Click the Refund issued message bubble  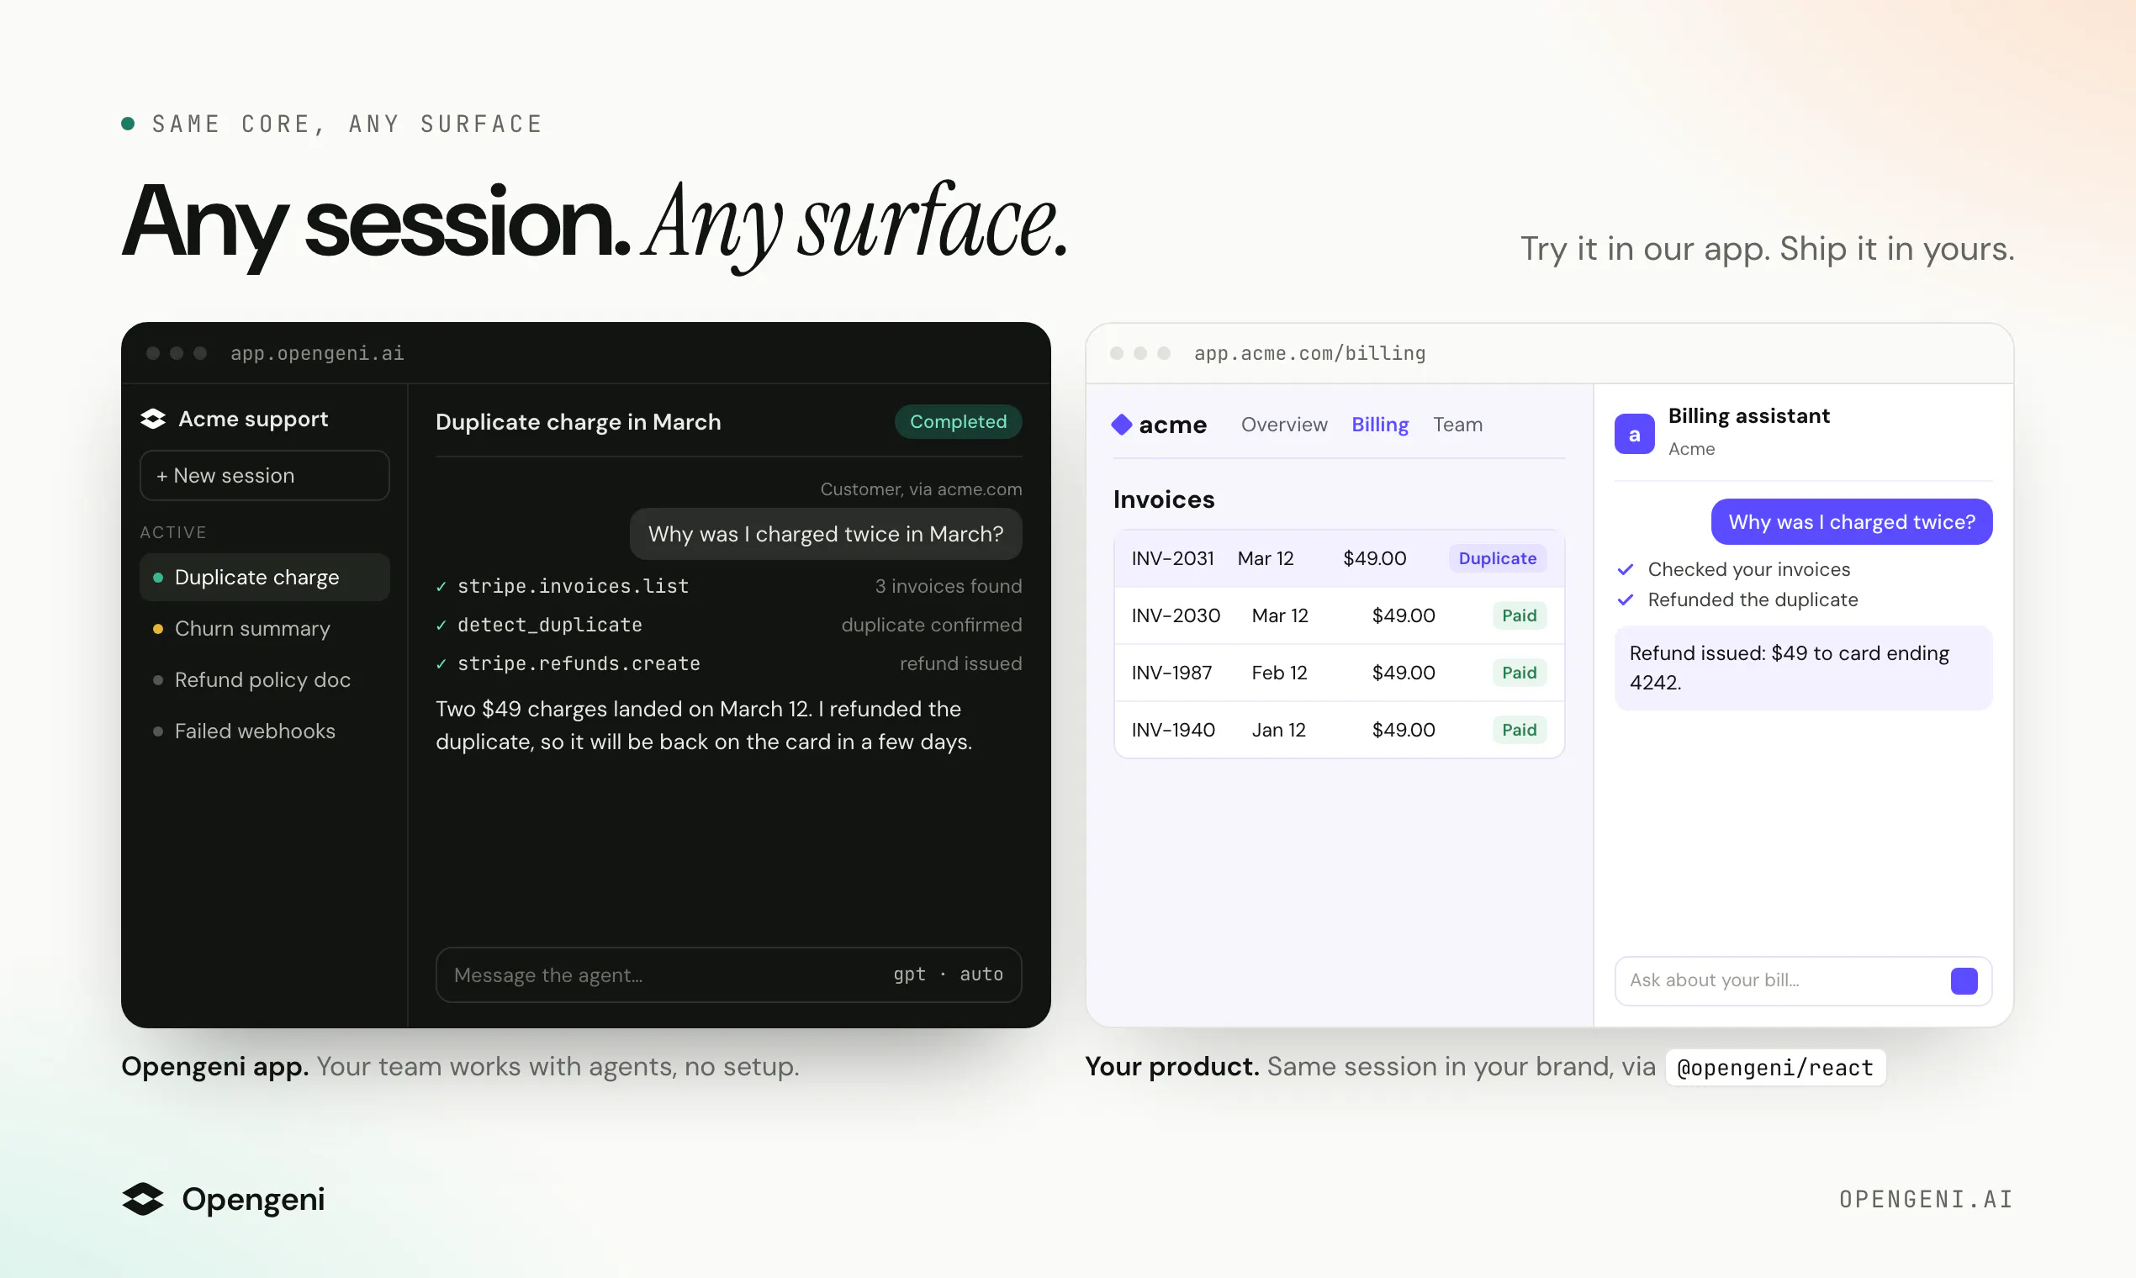1804,668
